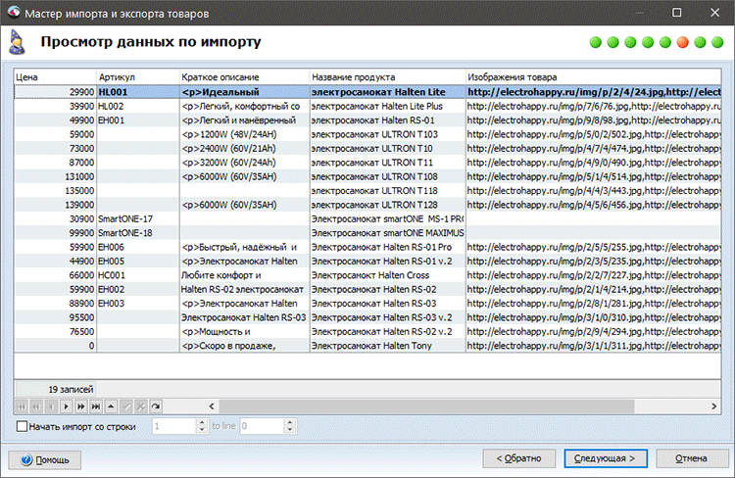Screen dimensions: 735x478
Task: Select 'Электросамокат Halten Tony' product name
Action: (388, 346)
